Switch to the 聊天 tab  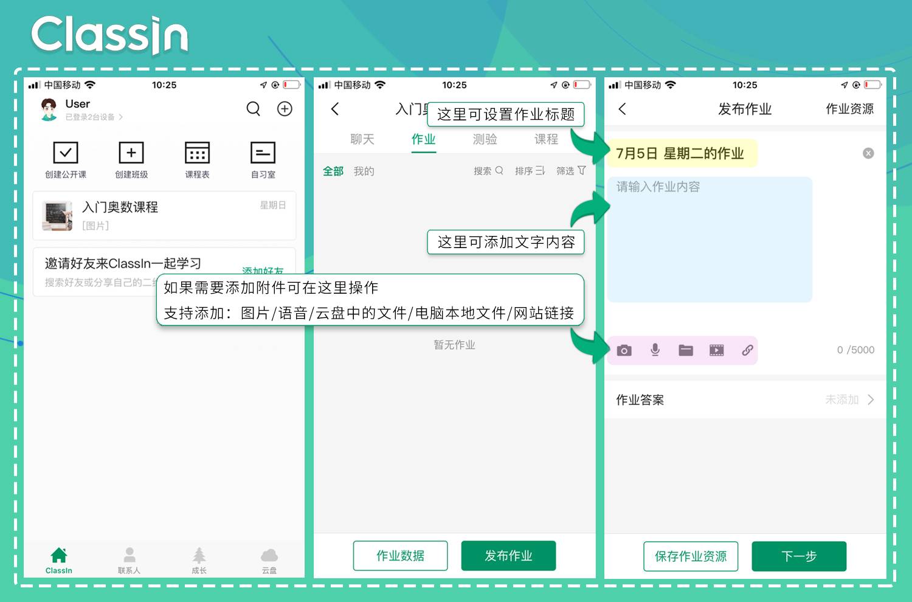coord(362,139)
